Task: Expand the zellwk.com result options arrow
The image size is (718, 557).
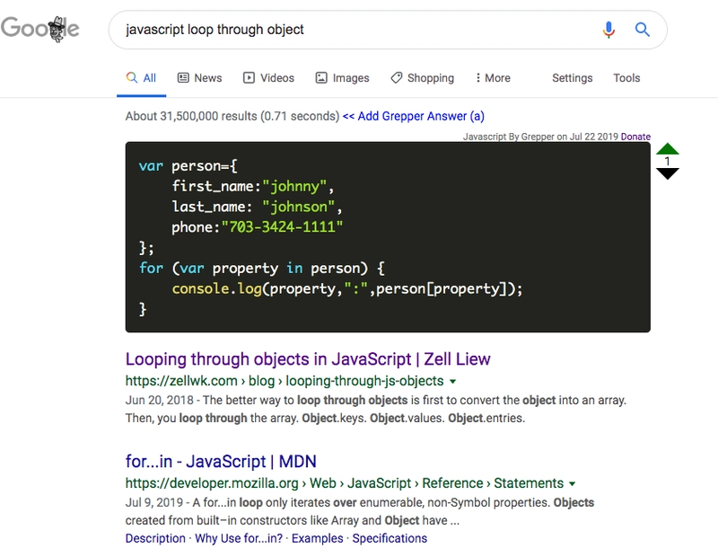Action: [x=453, y=382]
